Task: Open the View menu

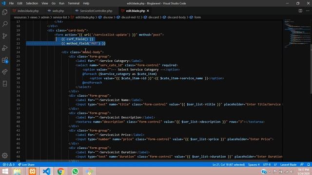Action: (x=45, y=3)
